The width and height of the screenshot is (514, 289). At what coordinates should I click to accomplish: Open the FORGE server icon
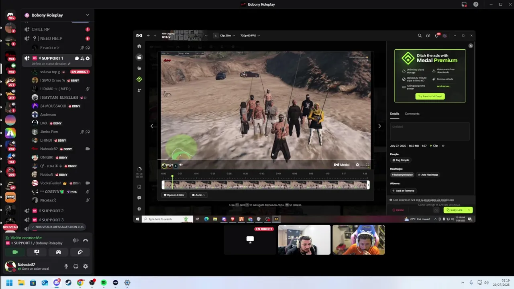[x=10, y=197]
